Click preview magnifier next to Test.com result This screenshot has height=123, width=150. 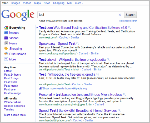129,27
